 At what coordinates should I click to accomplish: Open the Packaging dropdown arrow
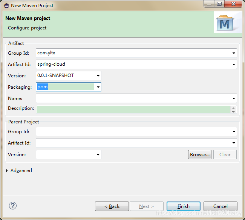[98, 87]
